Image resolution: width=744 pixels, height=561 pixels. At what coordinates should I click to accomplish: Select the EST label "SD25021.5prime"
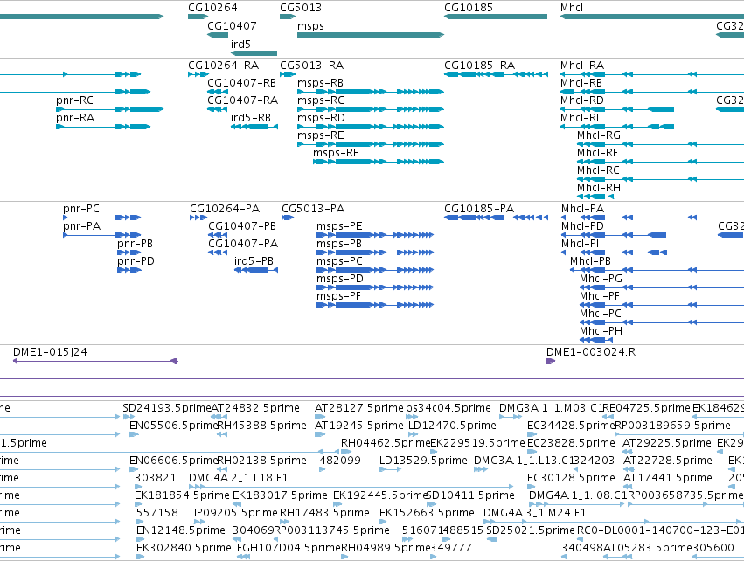tap(531, 530)
